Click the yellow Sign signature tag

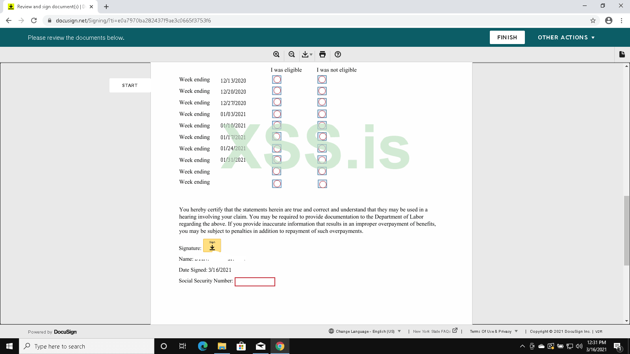click(x=212, y=245)
